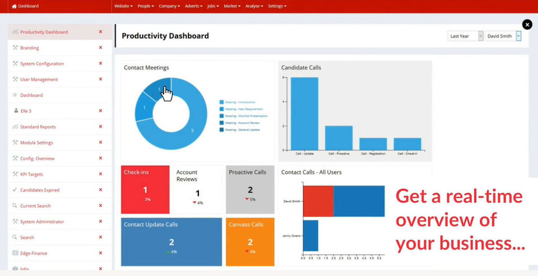Open the Last Year period dropdown
The image size is (538, 276).
coord(465,36)
